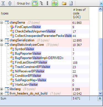Select CollectUnexpandedParameterPacksVisitor type
Screen dimensions: 103x107
coord(43,36)
